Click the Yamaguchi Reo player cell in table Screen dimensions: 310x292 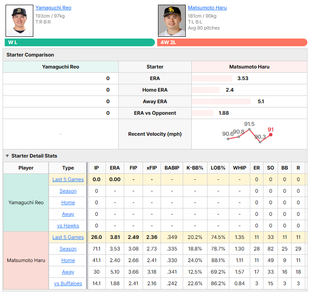click(x=26, y=203)
